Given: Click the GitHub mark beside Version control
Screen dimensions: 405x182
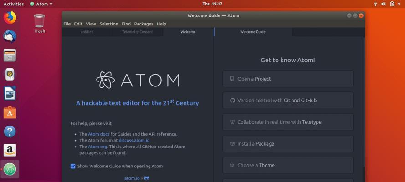Looking at the screenshot, I should [232, 100].
